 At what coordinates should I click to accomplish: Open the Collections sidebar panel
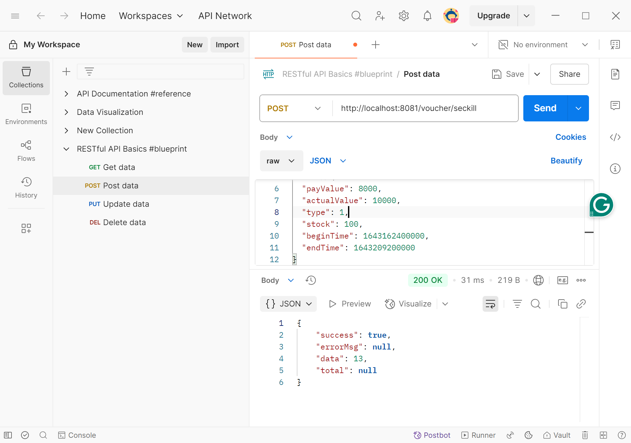point(26,78)
